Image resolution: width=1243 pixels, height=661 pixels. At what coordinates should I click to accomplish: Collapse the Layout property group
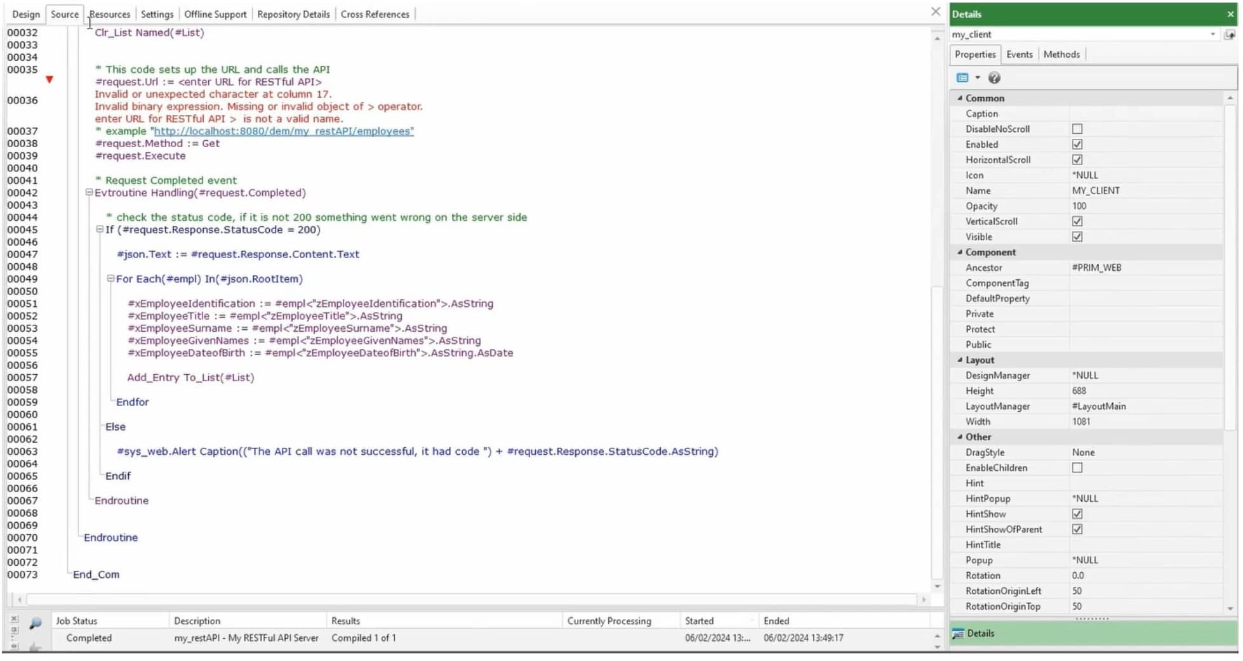tap(959, 360)
